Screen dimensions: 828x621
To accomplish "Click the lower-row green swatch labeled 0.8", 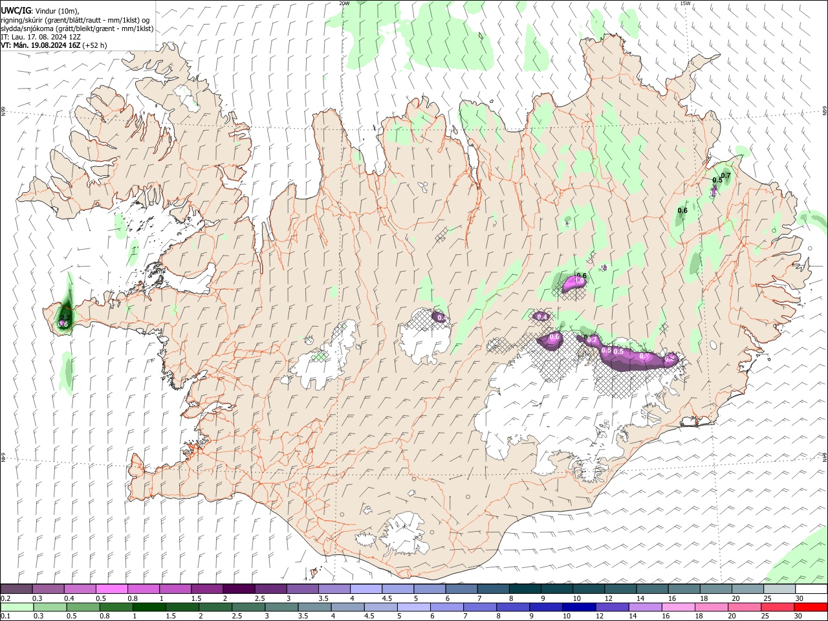I will 116,607.
